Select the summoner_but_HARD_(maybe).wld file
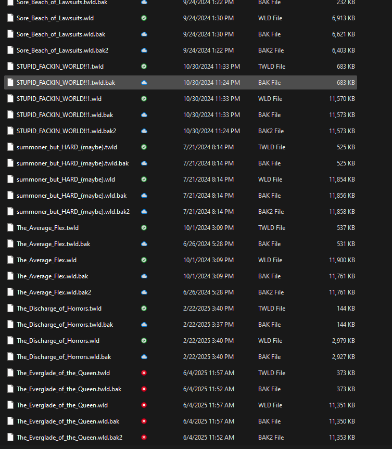 click(66, 179)
